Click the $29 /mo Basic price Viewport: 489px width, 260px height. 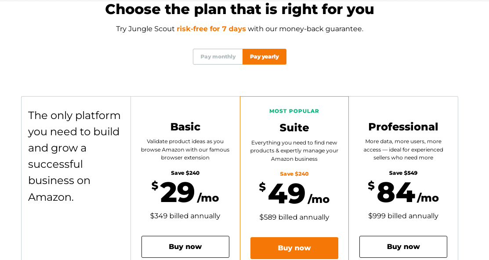(x=185, y=193)
